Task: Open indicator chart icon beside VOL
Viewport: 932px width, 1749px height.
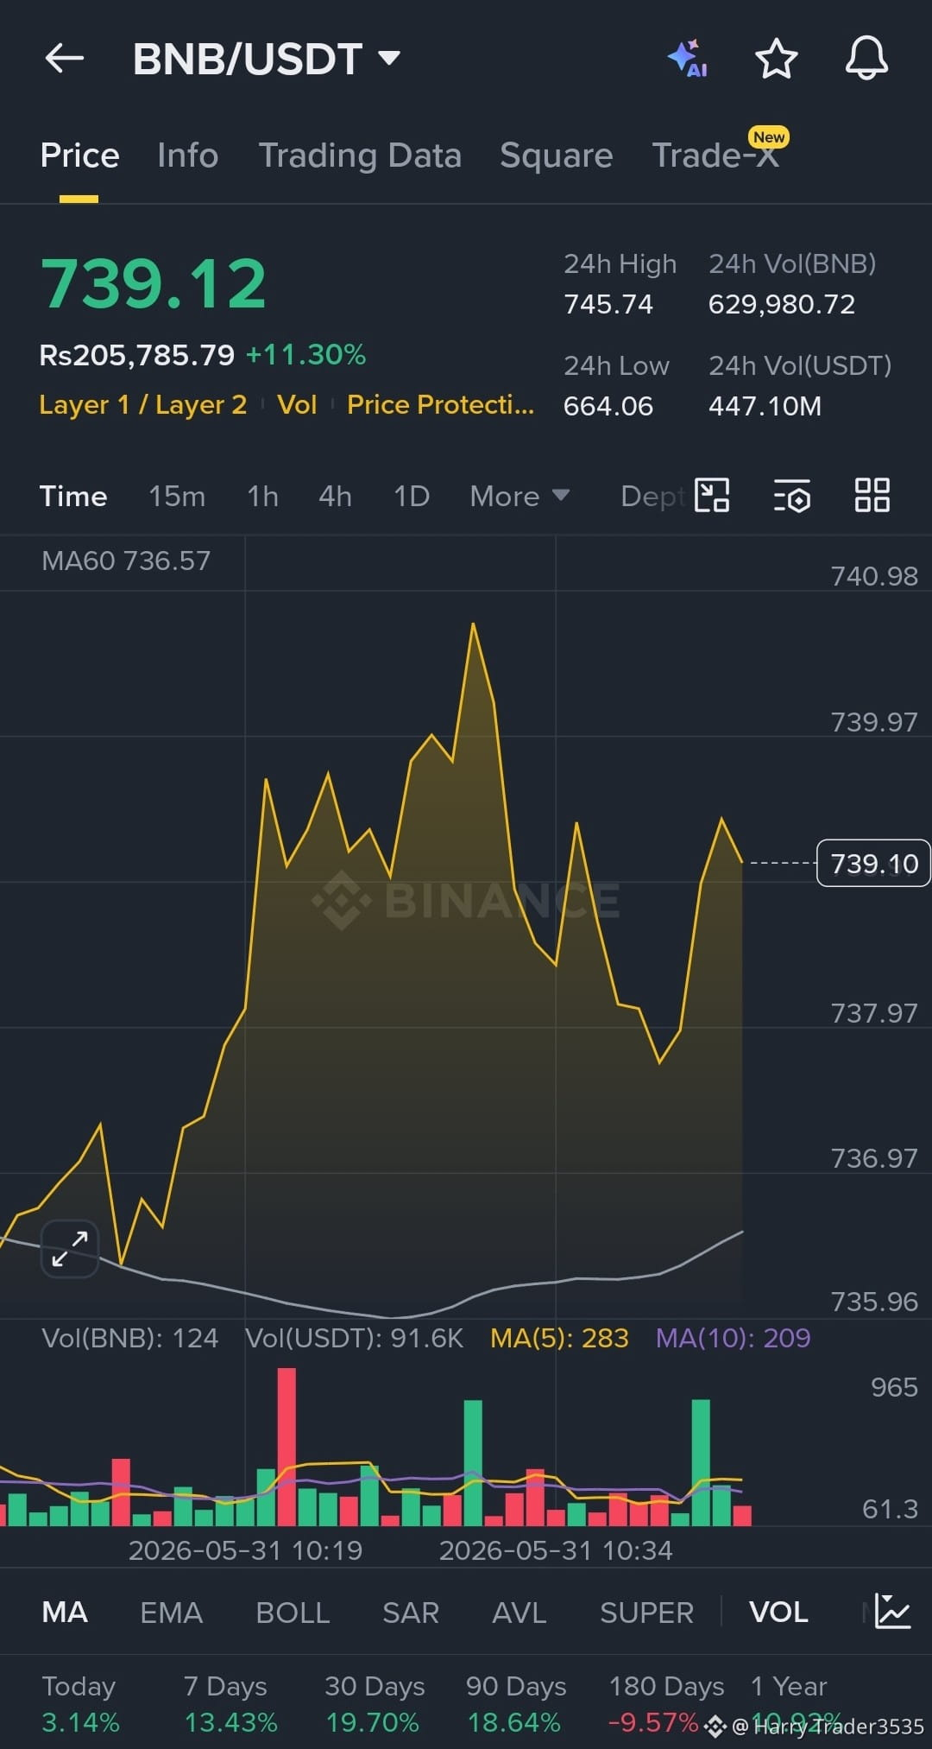Action: click(892, 1612)
